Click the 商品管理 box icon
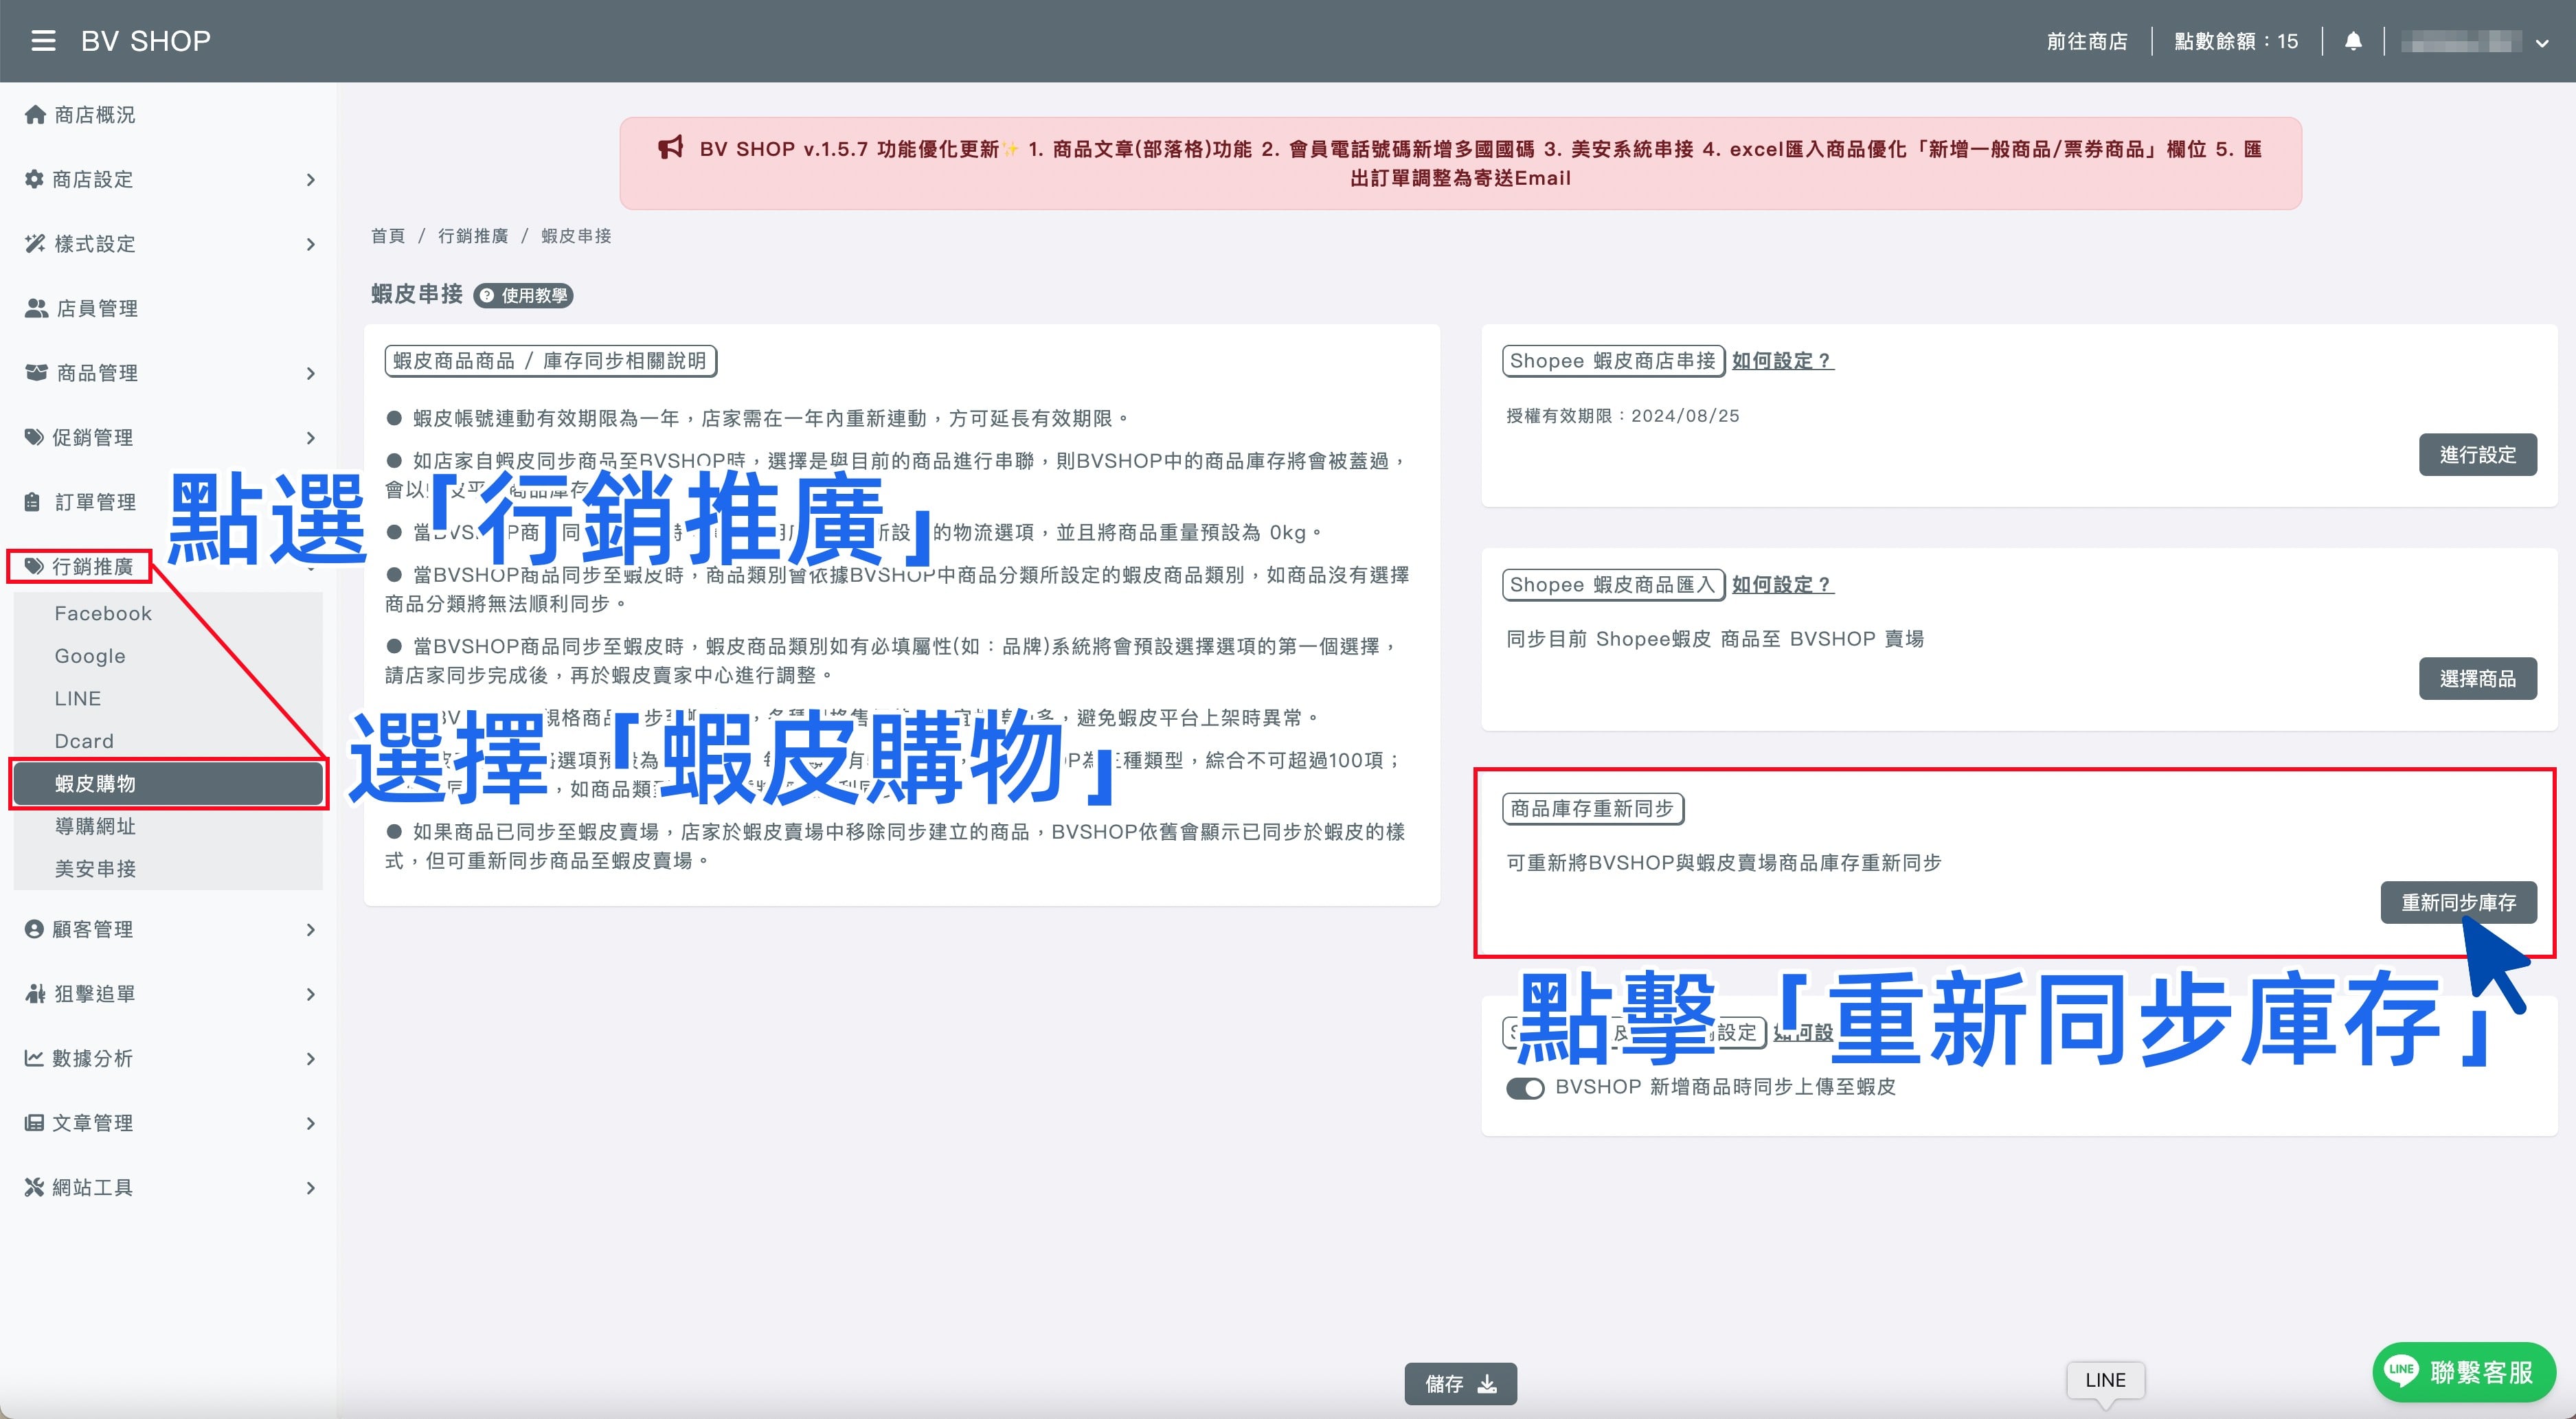 [36, 372]
